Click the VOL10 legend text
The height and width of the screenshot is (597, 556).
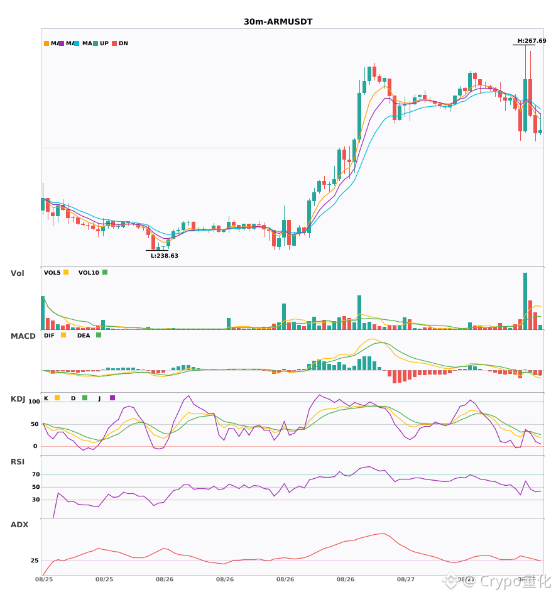pos(89,273)
